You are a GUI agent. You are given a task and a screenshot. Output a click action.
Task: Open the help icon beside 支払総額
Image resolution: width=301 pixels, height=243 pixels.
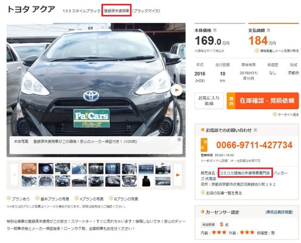point(268,30)
